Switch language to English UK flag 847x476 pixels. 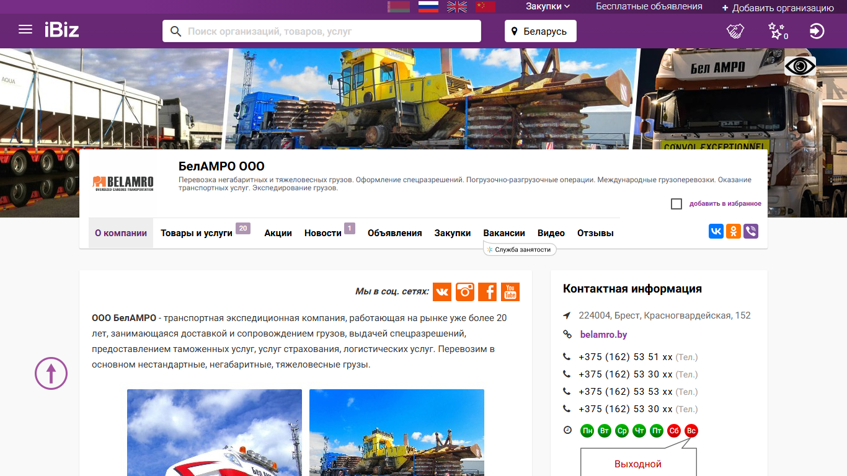tap(457, 7)
